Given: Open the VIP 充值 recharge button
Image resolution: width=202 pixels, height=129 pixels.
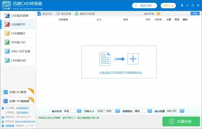Looking at the screenshot, I should [168, 6].
